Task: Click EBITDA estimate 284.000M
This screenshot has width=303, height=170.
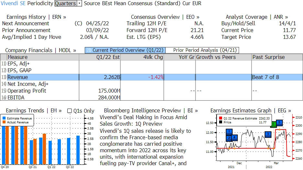Action: pyautogui.click(x=109, y=97)
